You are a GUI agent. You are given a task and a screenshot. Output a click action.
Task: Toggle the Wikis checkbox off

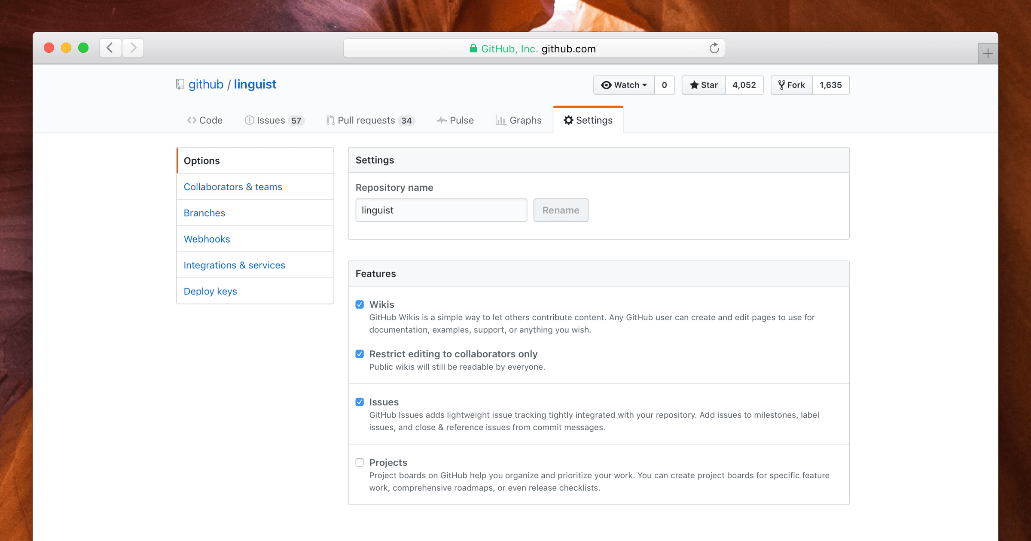pyautogui.click(x=360, y=304)
